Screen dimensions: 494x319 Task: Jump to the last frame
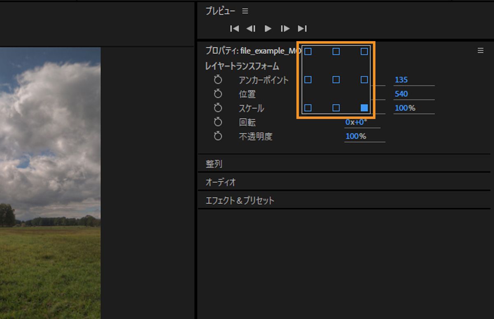click(303, 28)
